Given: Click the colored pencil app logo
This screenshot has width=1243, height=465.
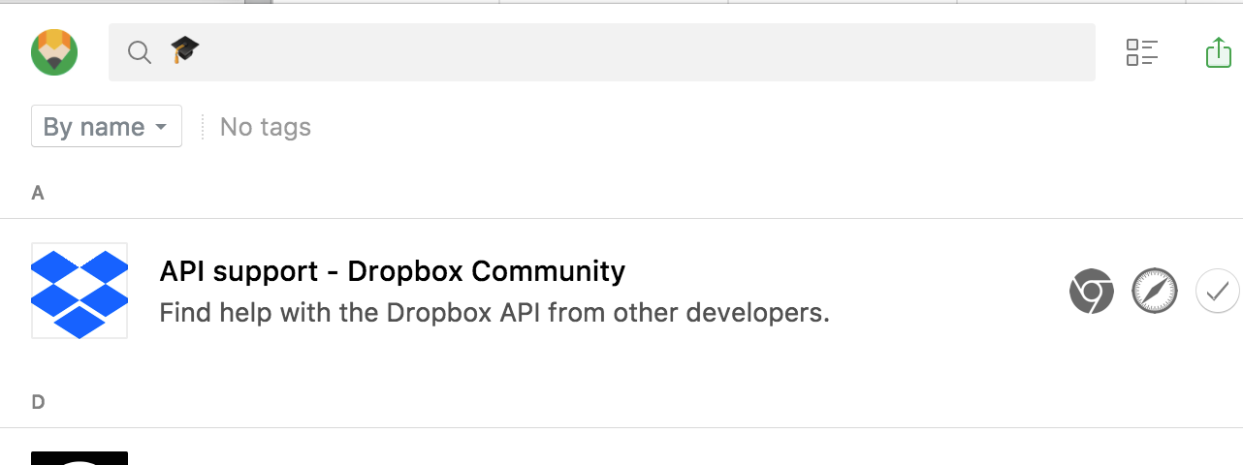Looking at the screenshot, I should tap(54, 51).
